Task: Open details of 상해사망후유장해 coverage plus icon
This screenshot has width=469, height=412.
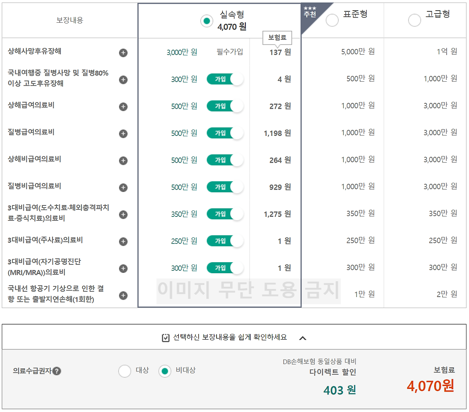Action: 123,53
